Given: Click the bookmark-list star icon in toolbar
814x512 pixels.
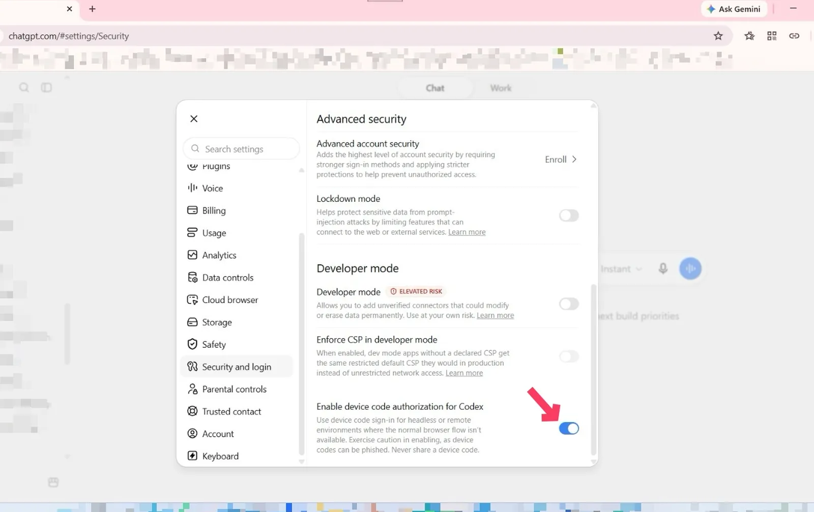Looking at the screenshot, I should click(x=749, y=36).
